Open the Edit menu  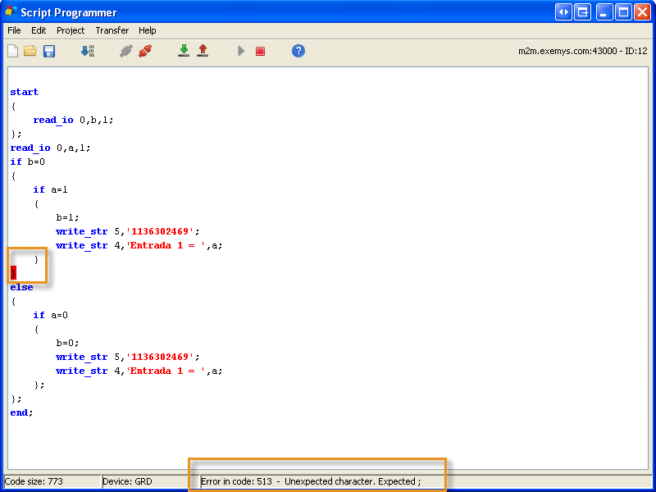point(39,30)
